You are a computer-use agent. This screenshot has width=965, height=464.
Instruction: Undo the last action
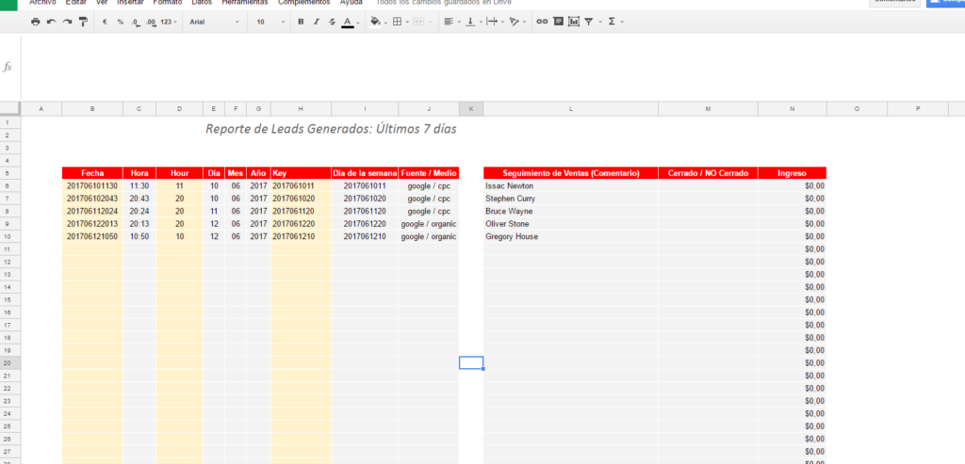pyautogui.click(x=51, y=22)
